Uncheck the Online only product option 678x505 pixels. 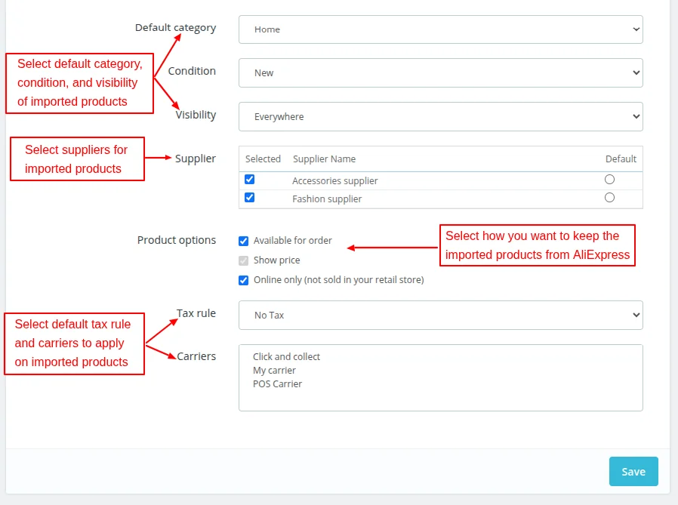point(244,280)
